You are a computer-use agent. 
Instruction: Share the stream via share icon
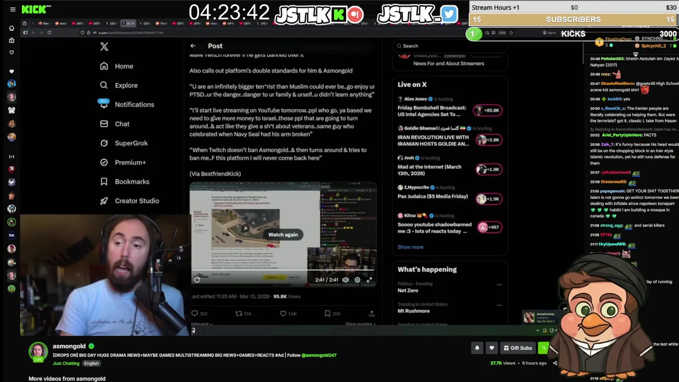pos(555,363)
